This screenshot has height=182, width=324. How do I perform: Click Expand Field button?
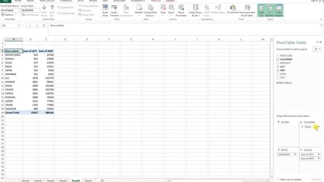point(65,8)
